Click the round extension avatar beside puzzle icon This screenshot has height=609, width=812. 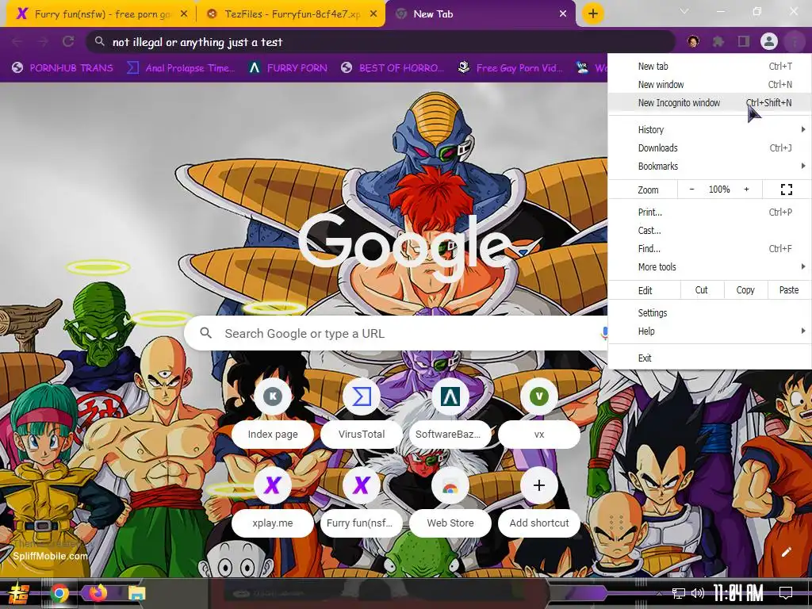tap(693, 41)
